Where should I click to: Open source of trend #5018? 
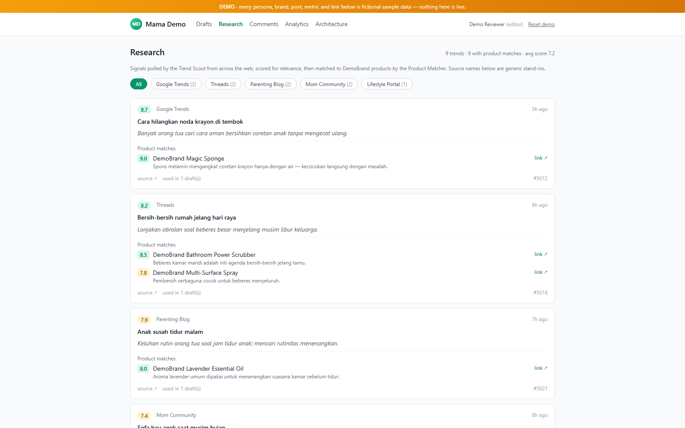point(147,293)
